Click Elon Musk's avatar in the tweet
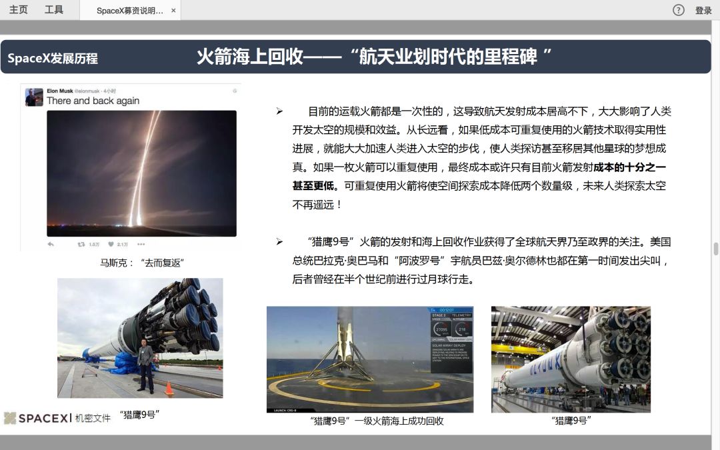The image size is (720, 450). point(34,97)
